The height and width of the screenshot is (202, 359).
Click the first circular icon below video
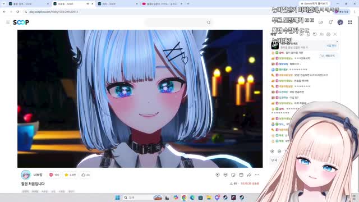coord(218,175)
